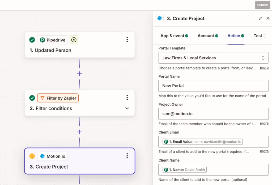Click the pencil rename icon beside Create Project
Image resolution: width=272 pixels, height=185 pixels.
coord(260,18)
